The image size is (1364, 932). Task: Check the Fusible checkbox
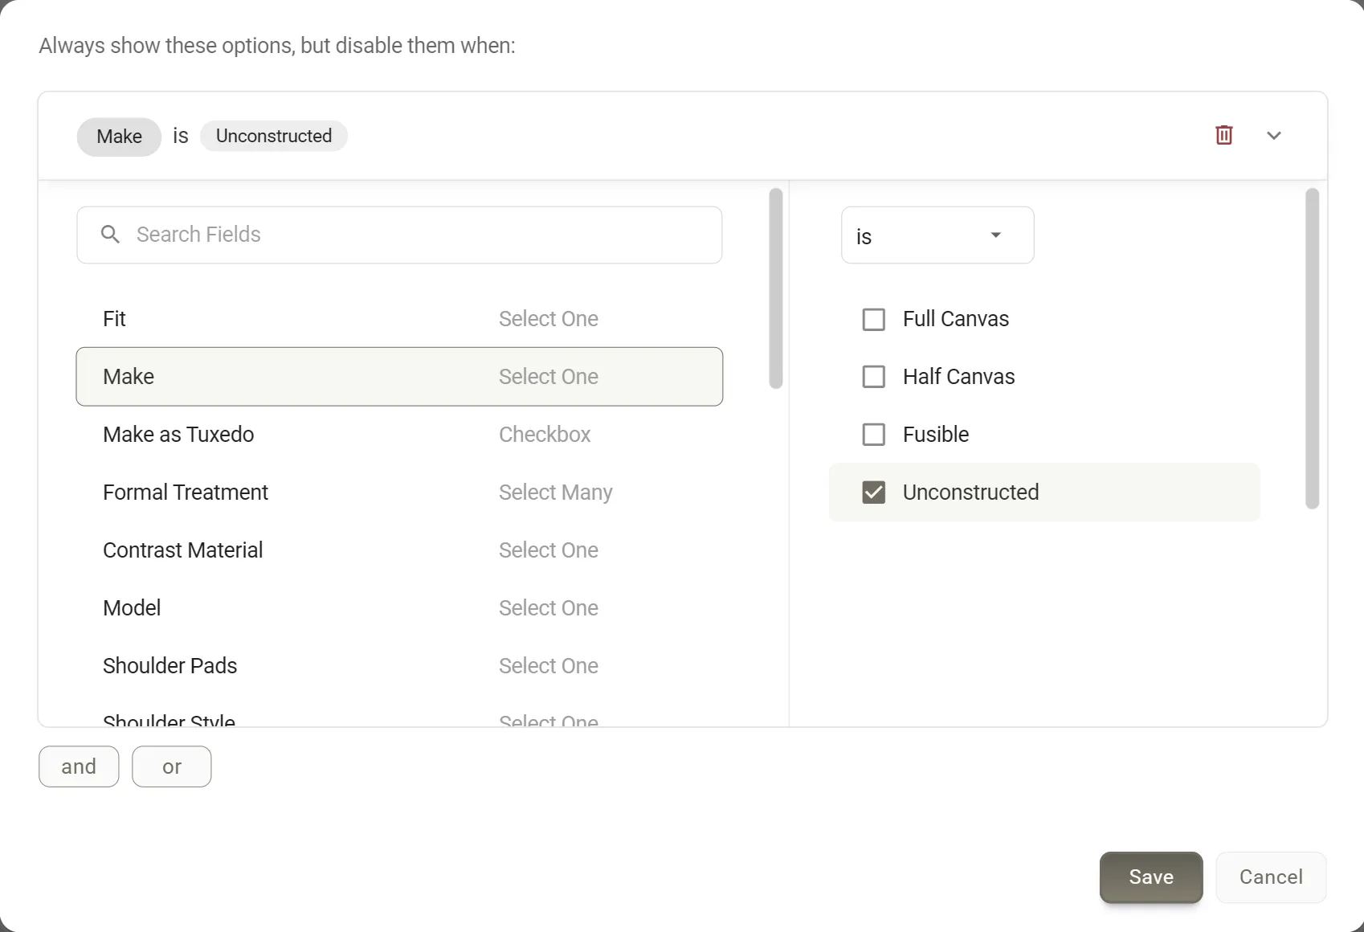(x=873, y=435)
